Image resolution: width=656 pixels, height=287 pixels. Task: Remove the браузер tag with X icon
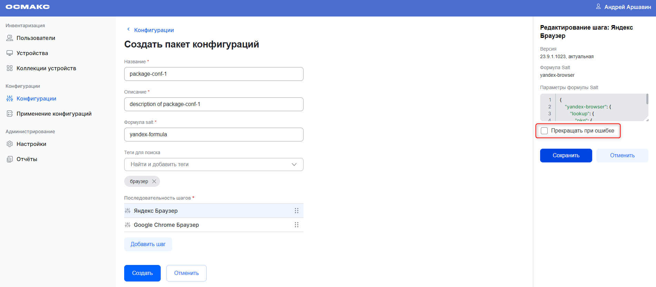(154, 181)
